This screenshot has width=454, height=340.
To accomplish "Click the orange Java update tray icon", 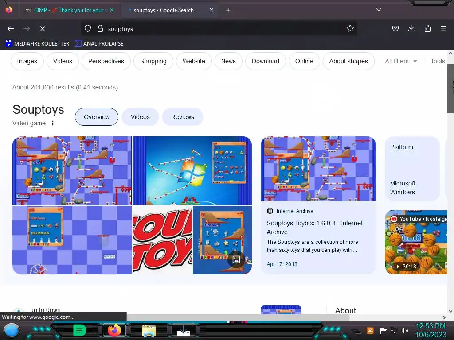I will (x=370, y=330).
